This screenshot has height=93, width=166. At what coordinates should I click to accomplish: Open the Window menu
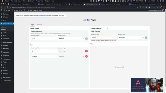[47, 1]
